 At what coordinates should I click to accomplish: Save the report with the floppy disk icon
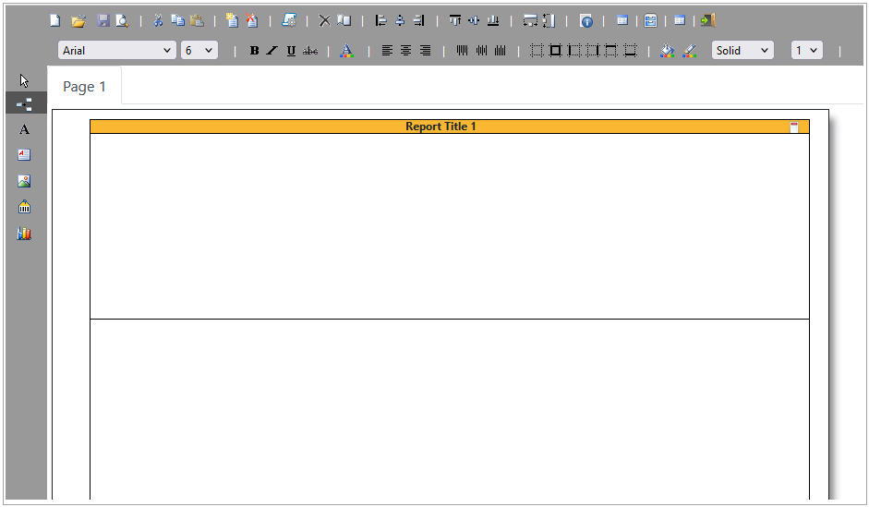(103, 20)
